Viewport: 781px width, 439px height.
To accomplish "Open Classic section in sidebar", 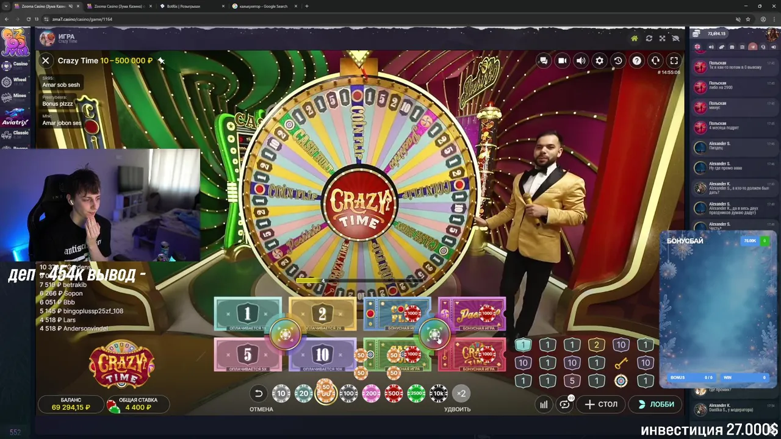I will (x=15, y=134).
